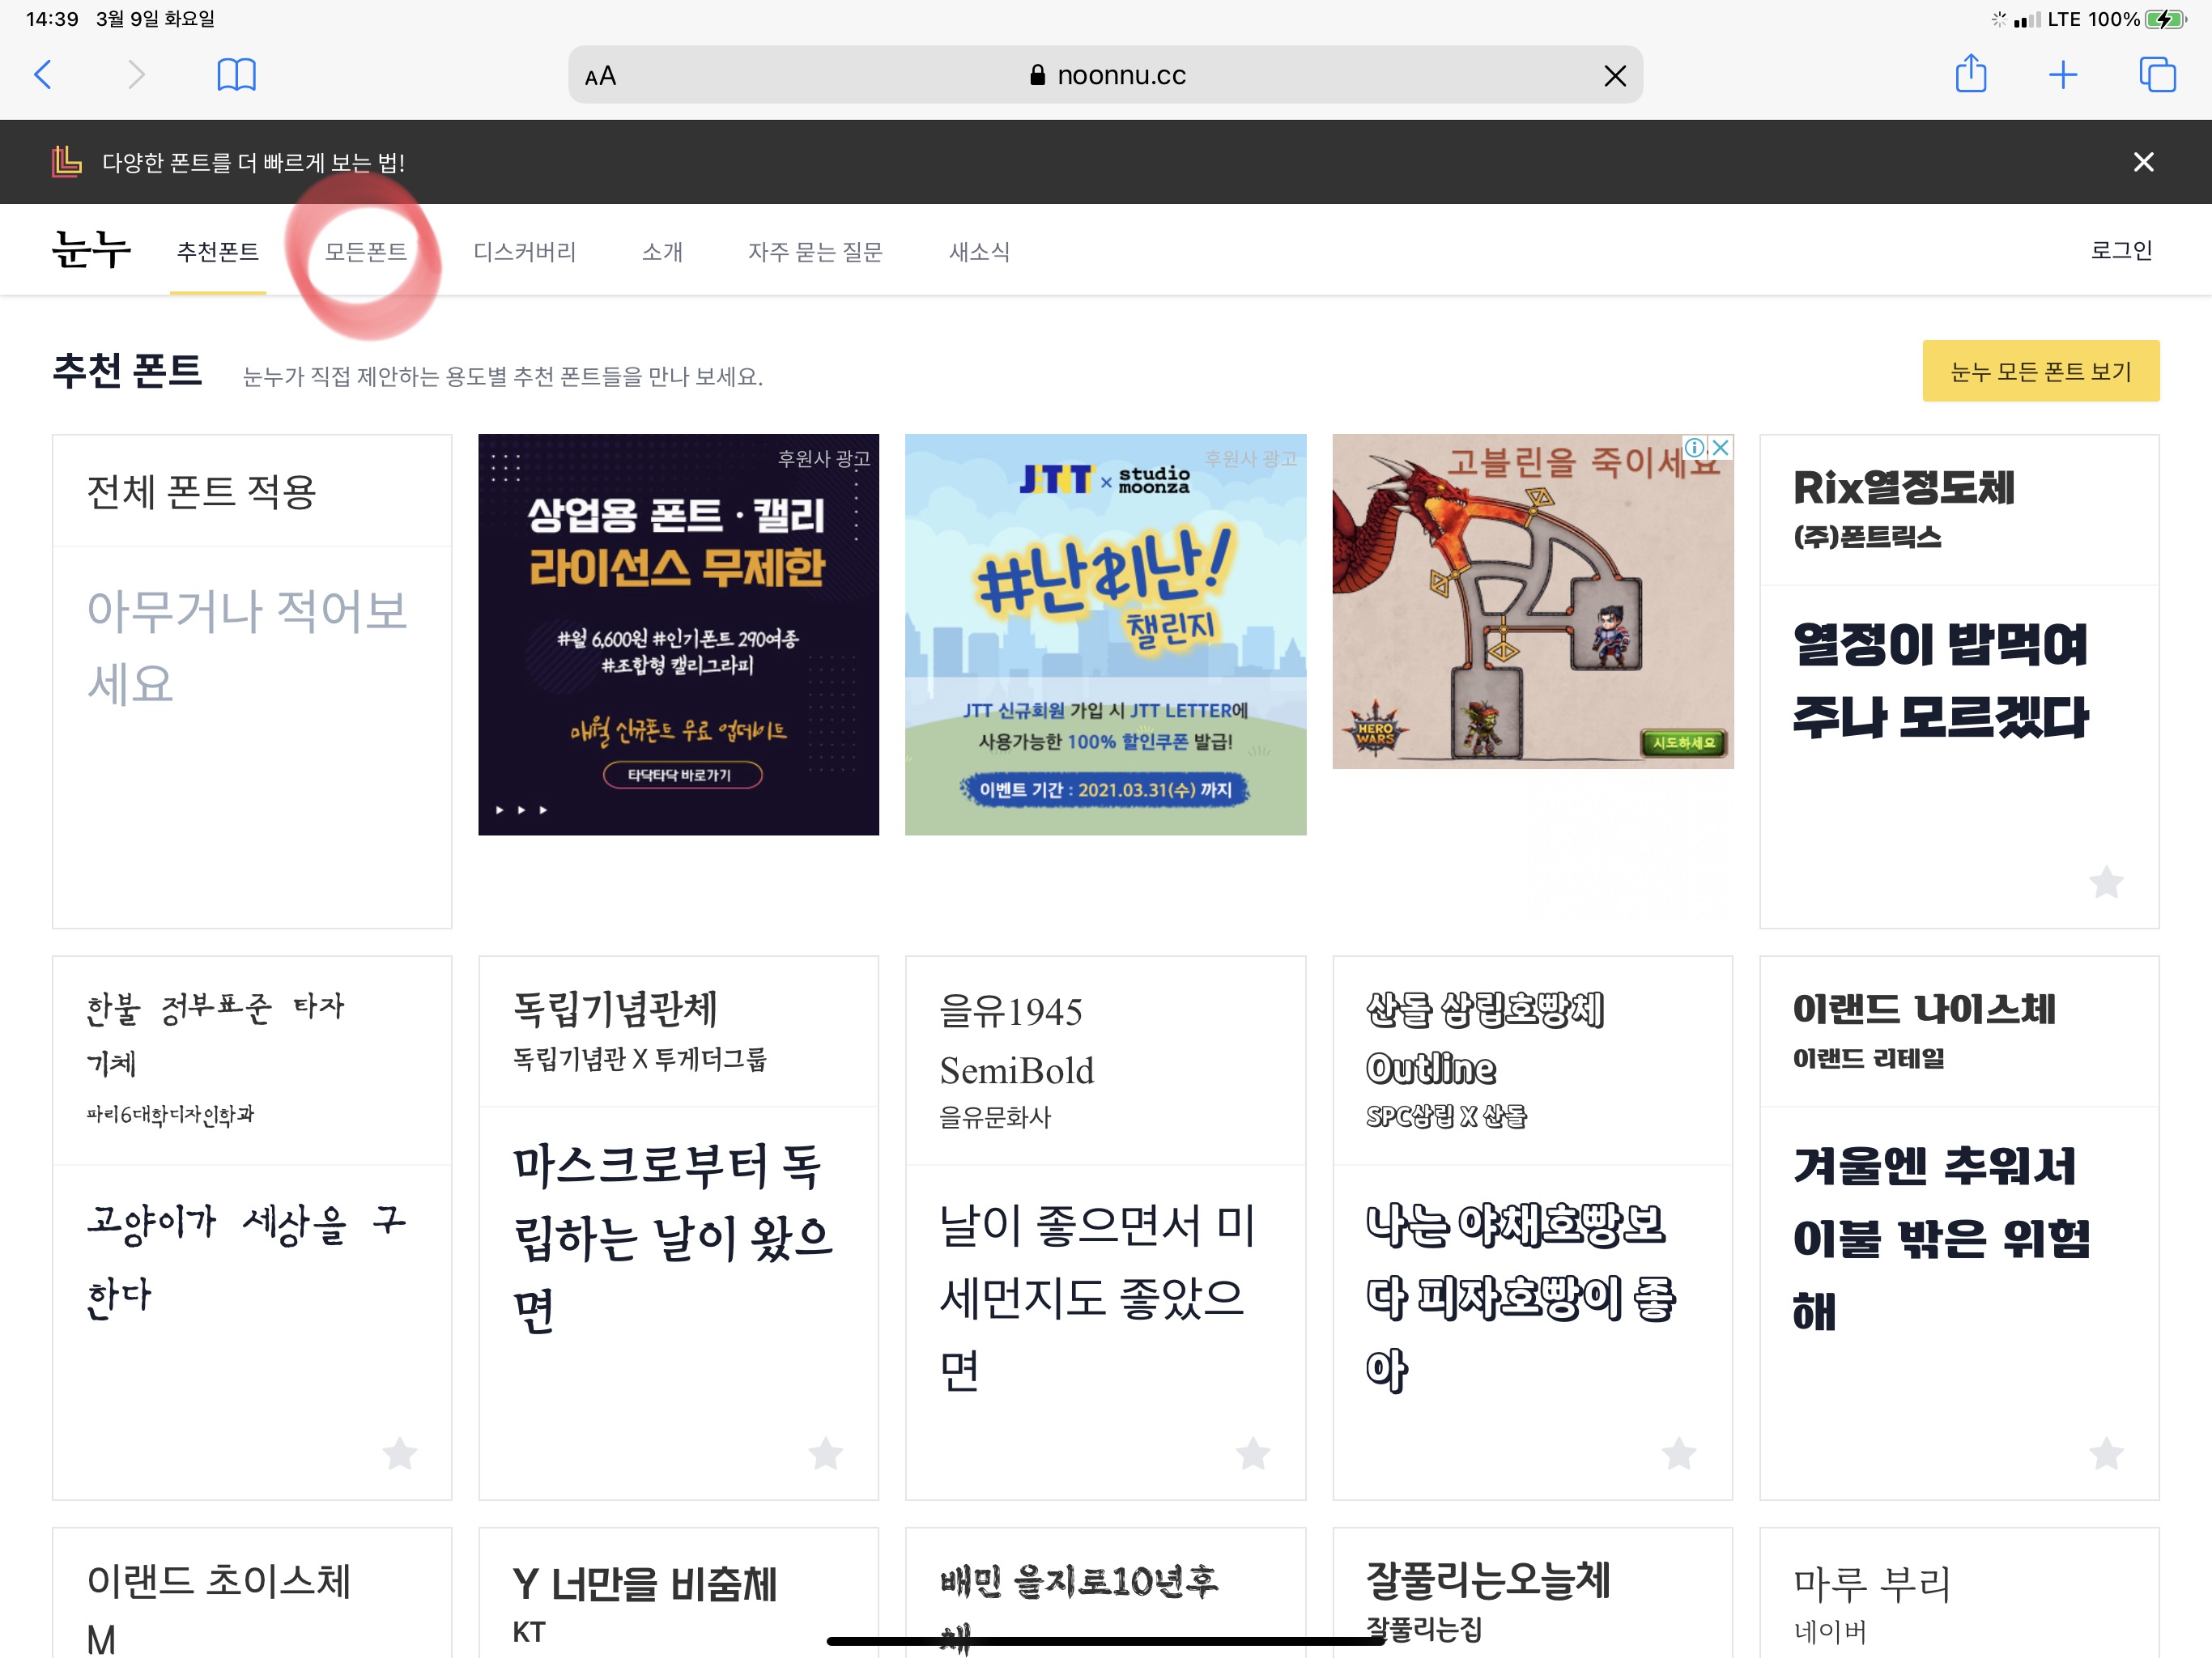This screenshot has height=1658, width=2212.
Task: Open the Hero Wars goblin game ad
Action: tap(1532, 601)
